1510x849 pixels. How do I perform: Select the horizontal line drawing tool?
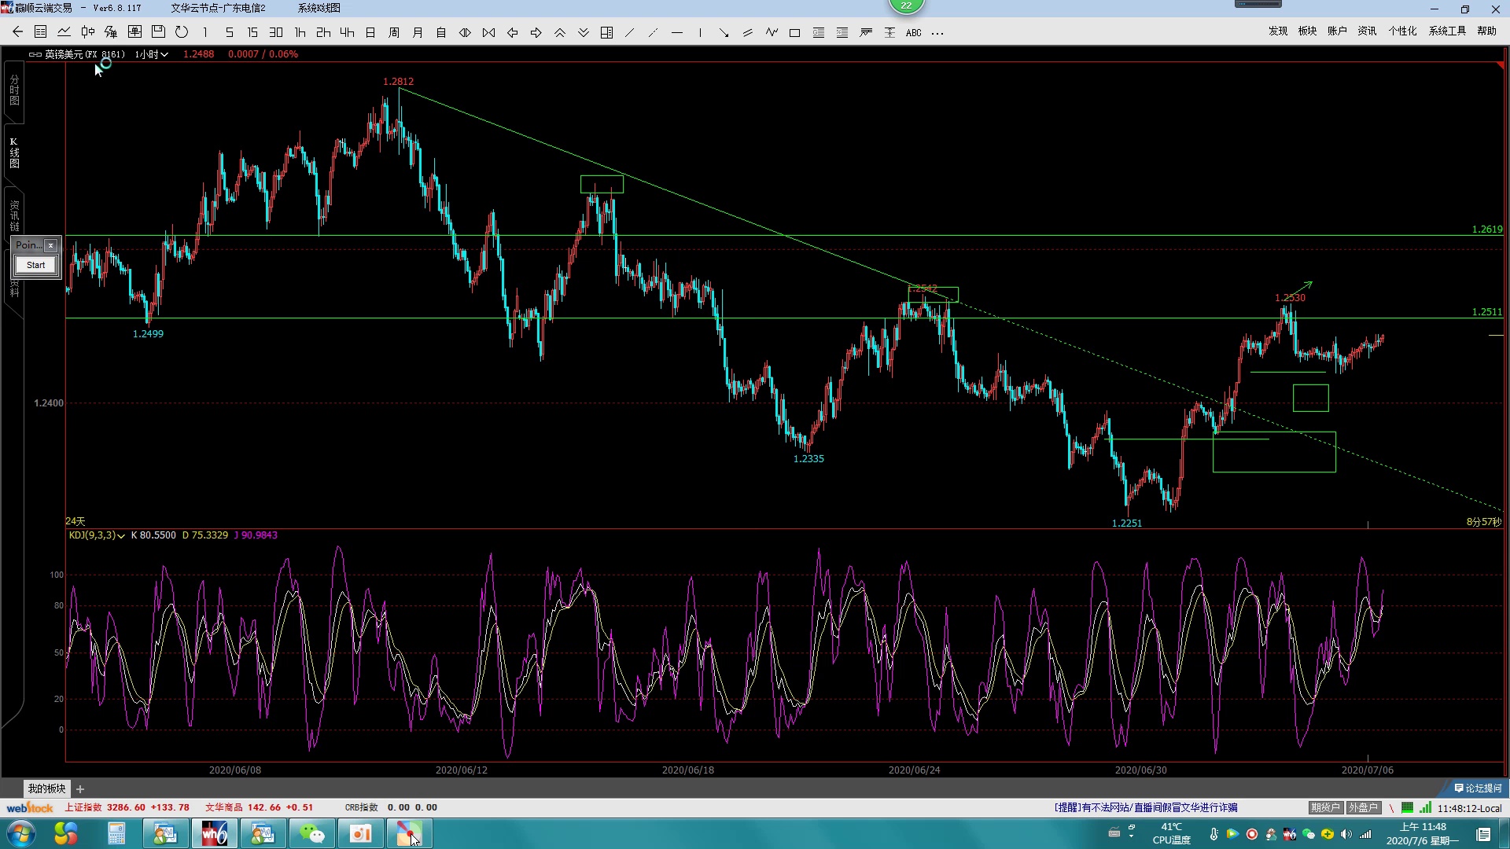[x=677, y=33]
